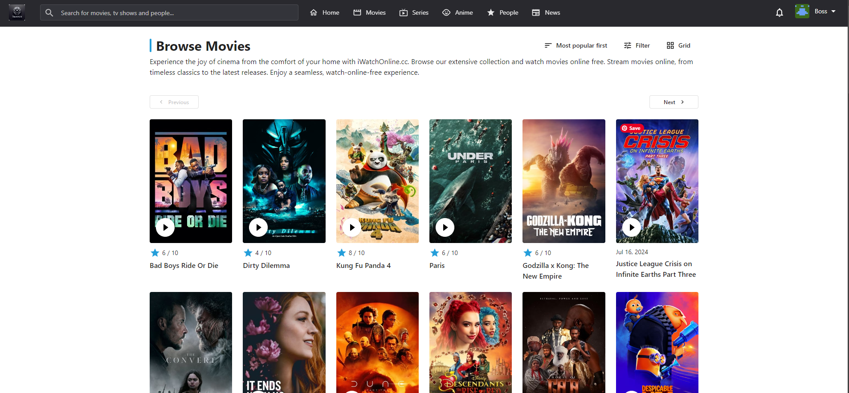The width and height of the screenshot is (849, 393).
Task: Click the Previous chevron arrow
Action: pos(161,102)
